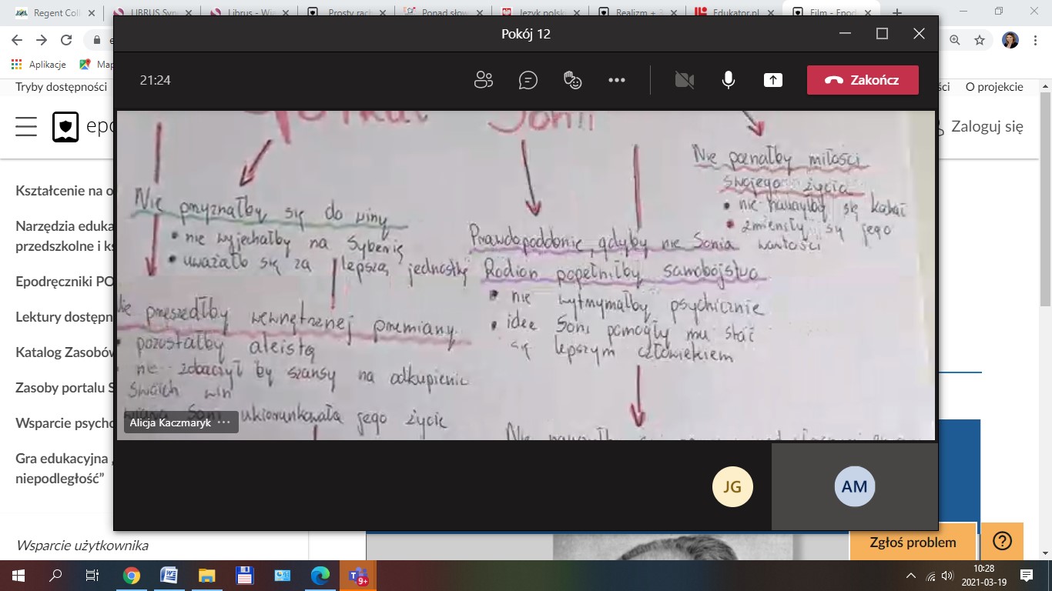1052x591 pixels.
Task: Click Zaloguj się login link
Action: coord(987,126)
